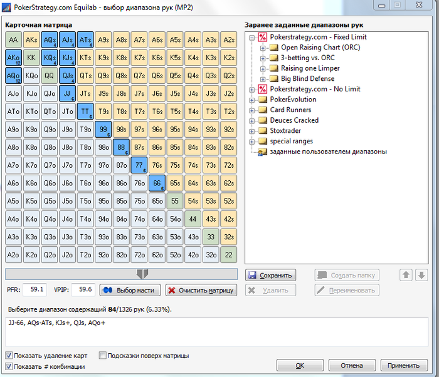Click the Deuces Cracked folder icon

click(x=263, y=120)
